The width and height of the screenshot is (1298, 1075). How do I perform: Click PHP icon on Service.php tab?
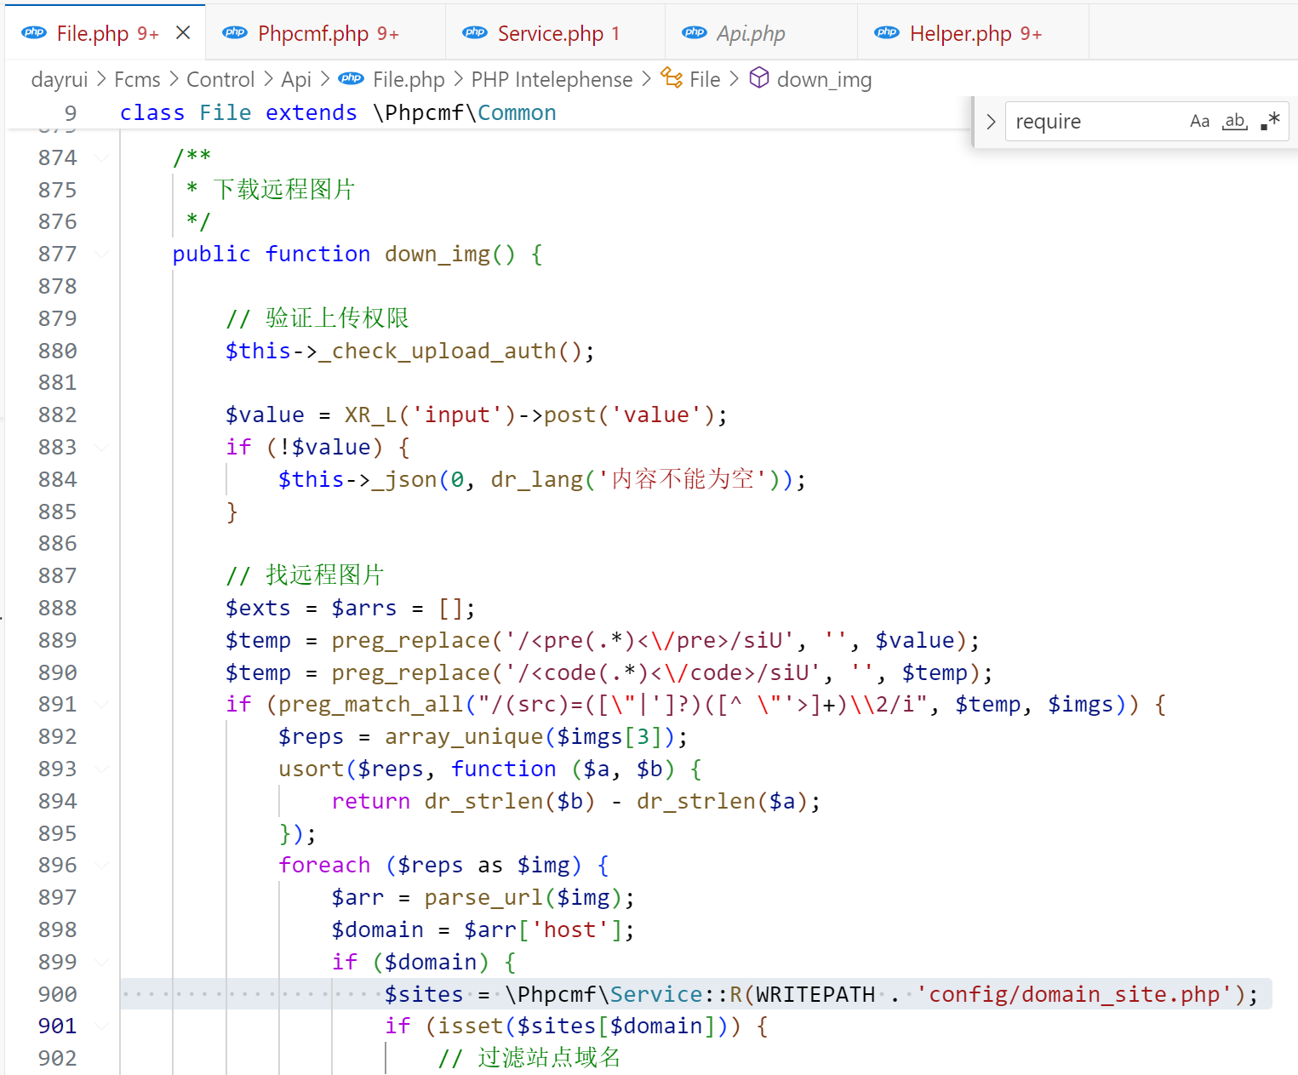475,33
